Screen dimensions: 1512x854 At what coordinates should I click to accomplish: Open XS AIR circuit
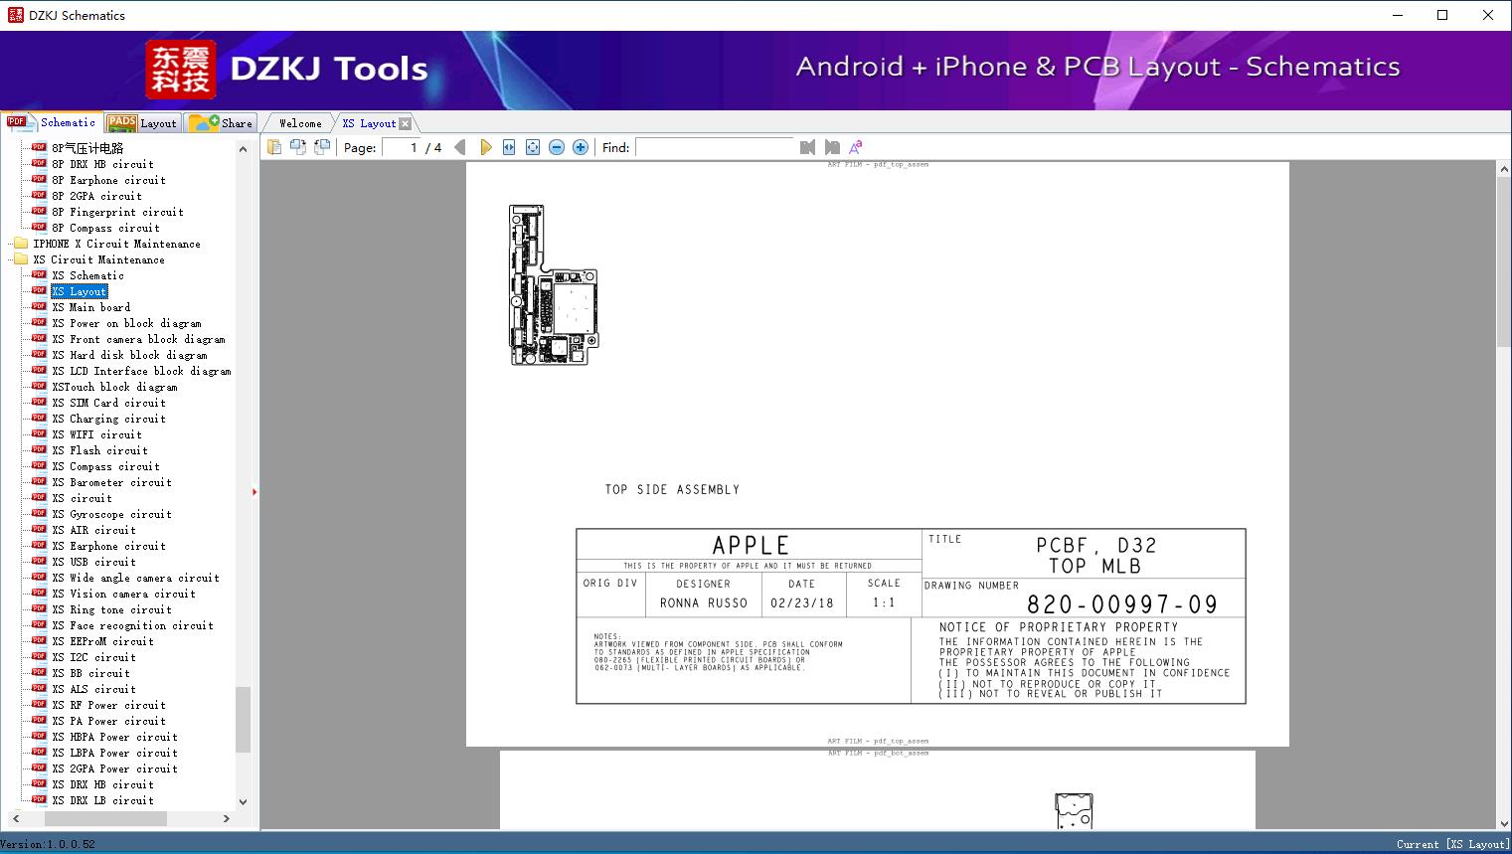point(93,530)
